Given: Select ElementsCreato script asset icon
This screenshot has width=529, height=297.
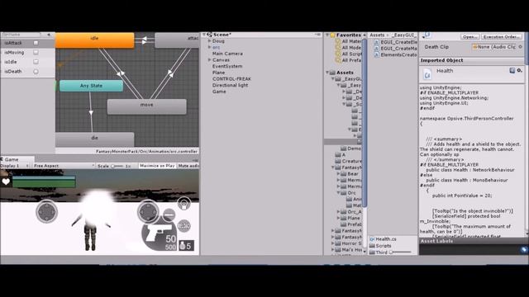Looking at the screenshot, I should point(377,55).
